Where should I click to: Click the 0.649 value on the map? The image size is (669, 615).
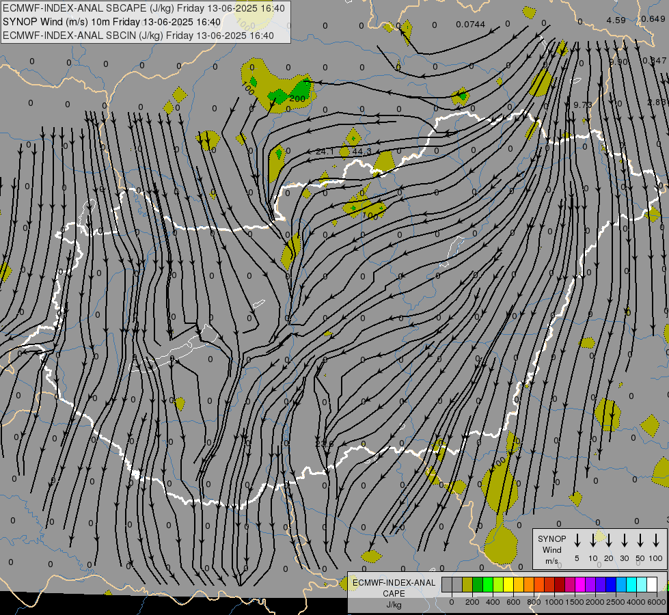pyautogui.click(x=653, y=18)
